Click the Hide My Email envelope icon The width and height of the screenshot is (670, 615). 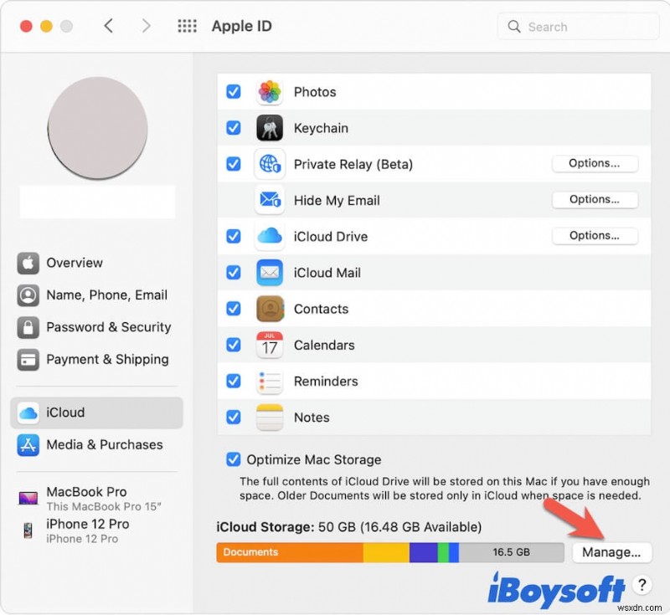pyautogui.click(x=269, y=200)
